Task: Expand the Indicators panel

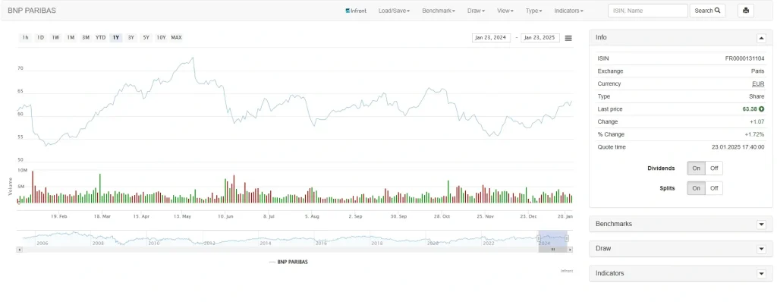Action: 762,274
